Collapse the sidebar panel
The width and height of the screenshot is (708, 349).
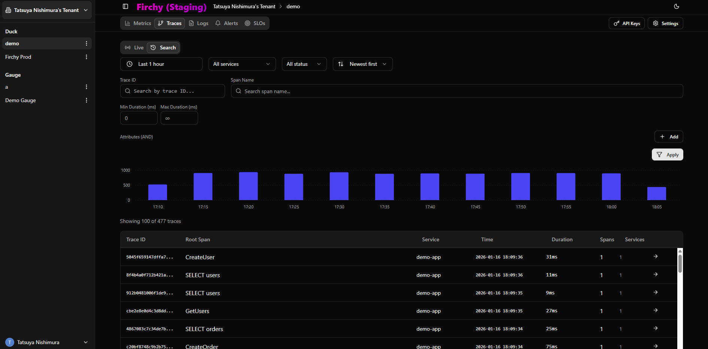click(125, 6)
